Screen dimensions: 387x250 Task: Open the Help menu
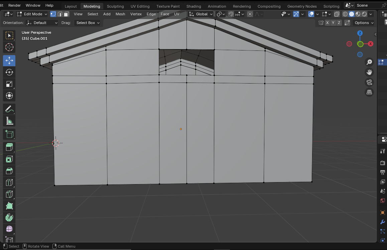coord(49,5)
